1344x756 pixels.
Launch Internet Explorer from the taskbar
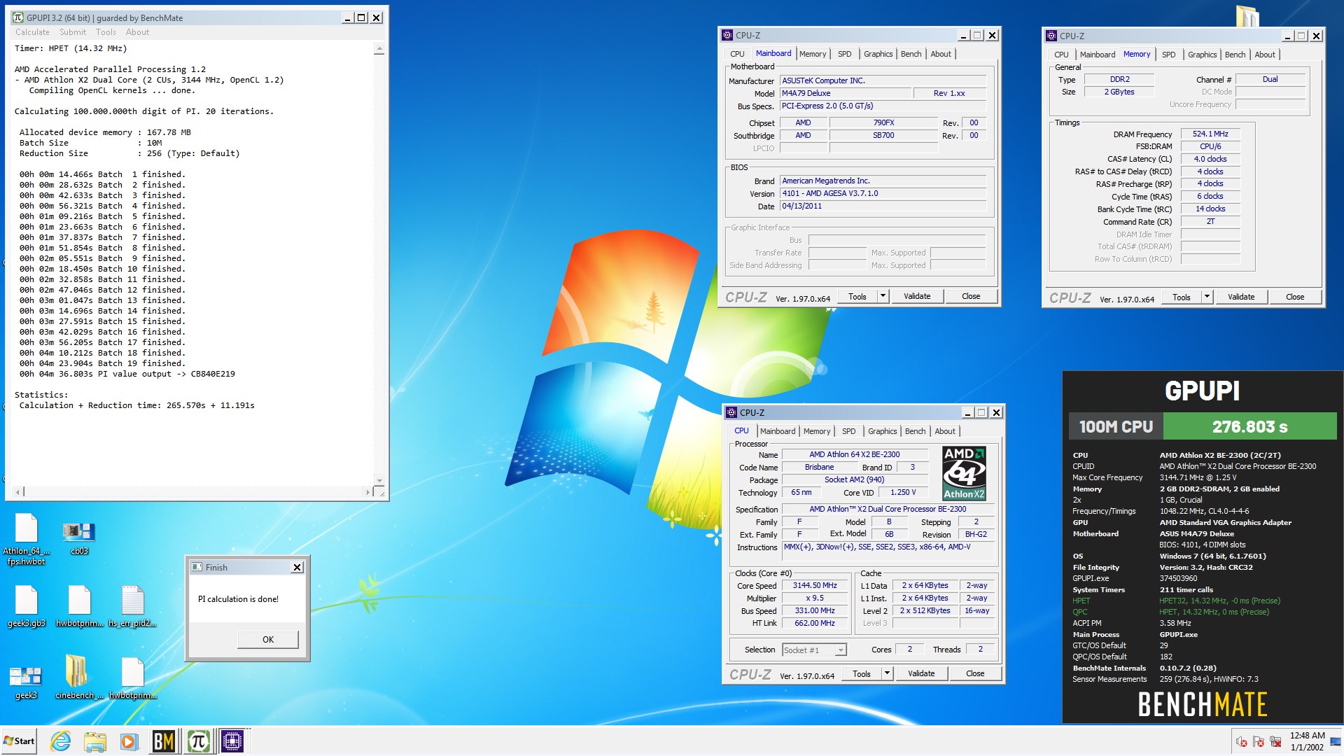click(x=61, y=741)
